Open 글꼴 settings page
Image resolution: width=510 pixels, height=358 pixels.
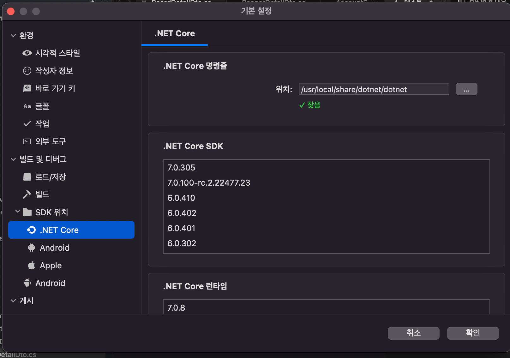click(42, 106)
